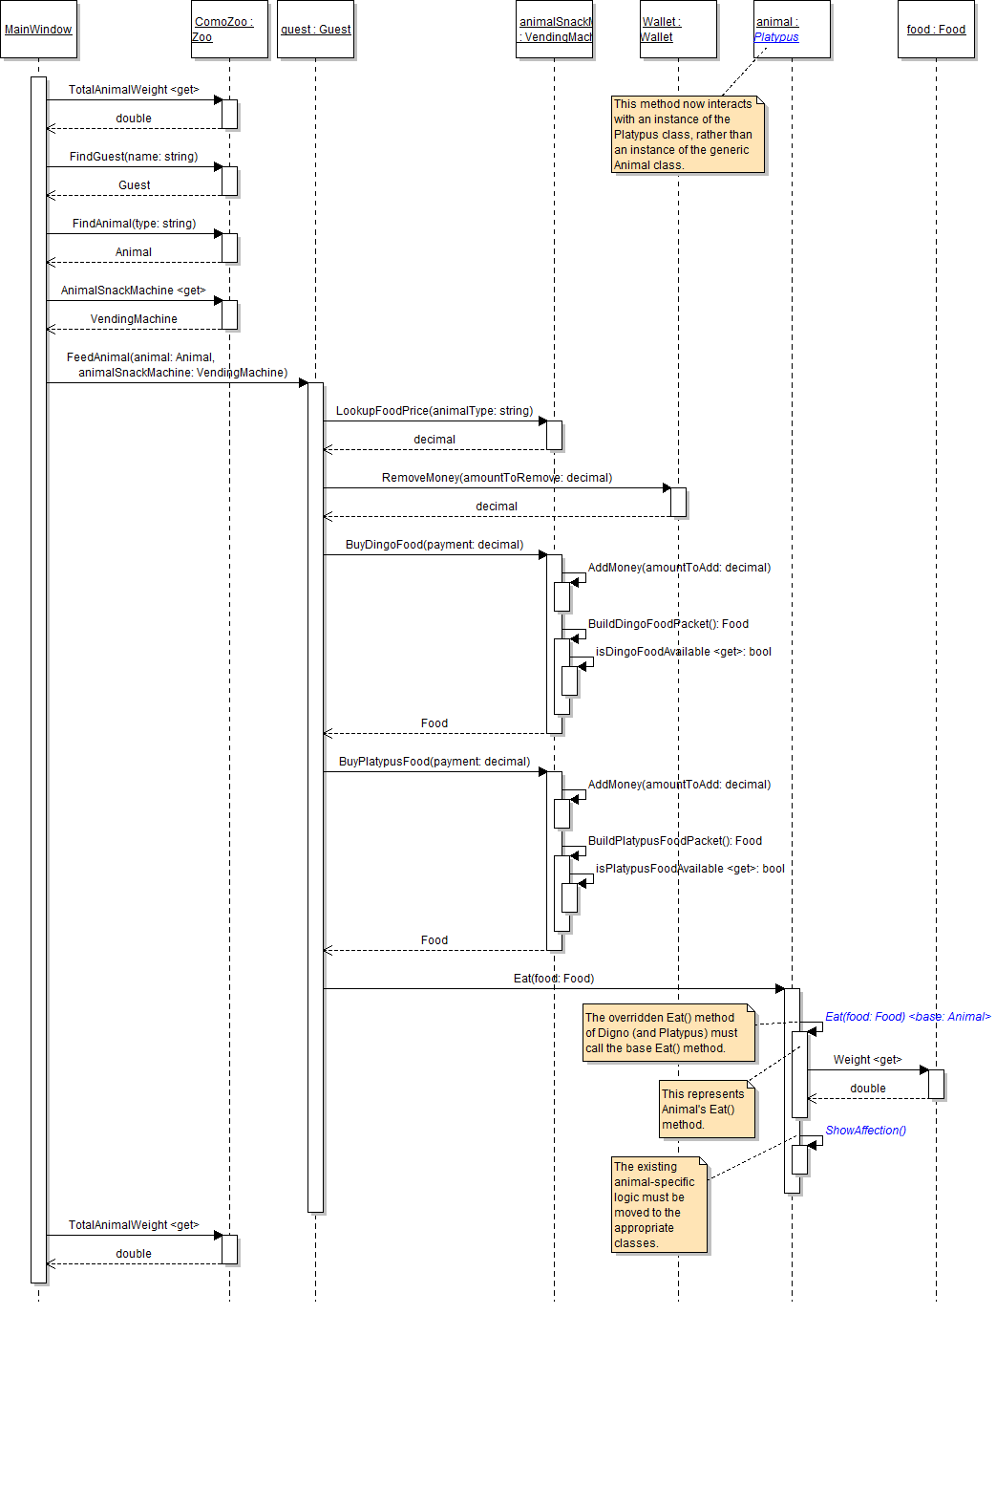Select the ComoZoo : Zoo lifeline header
This screenshot has width=996, height=1488.
tap(229, 30)
